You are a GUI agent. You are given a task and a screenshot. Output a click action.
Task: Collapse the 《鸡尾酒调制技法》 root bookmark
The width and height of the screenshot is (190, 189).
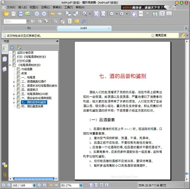(x=10, y=65)
